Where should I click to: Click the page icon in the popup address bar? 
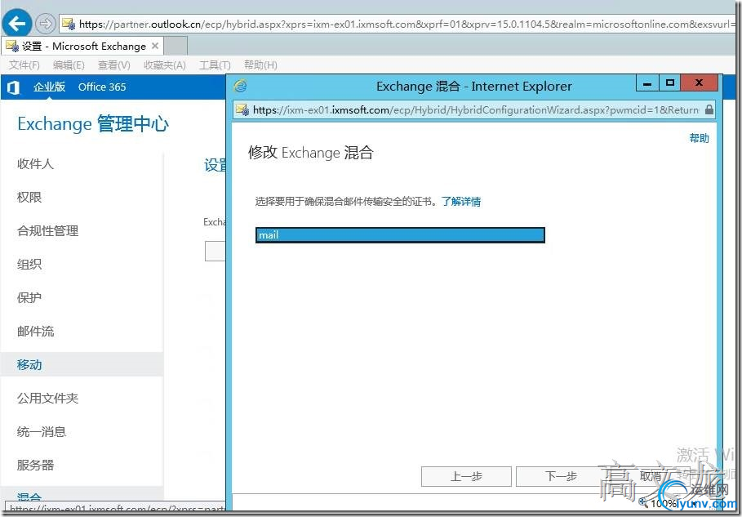tap(242, 110)
